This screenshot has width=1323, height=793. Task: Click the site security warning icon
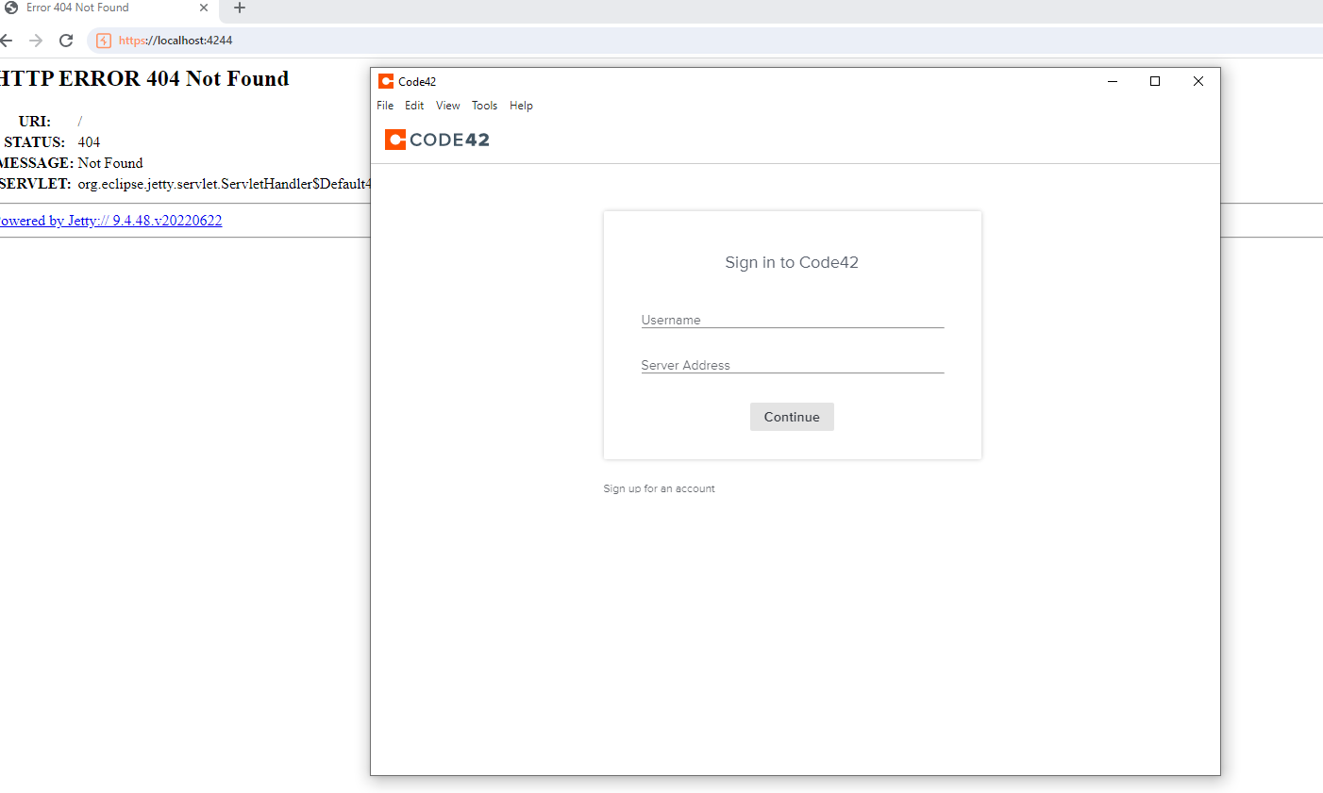click(104, 41)
